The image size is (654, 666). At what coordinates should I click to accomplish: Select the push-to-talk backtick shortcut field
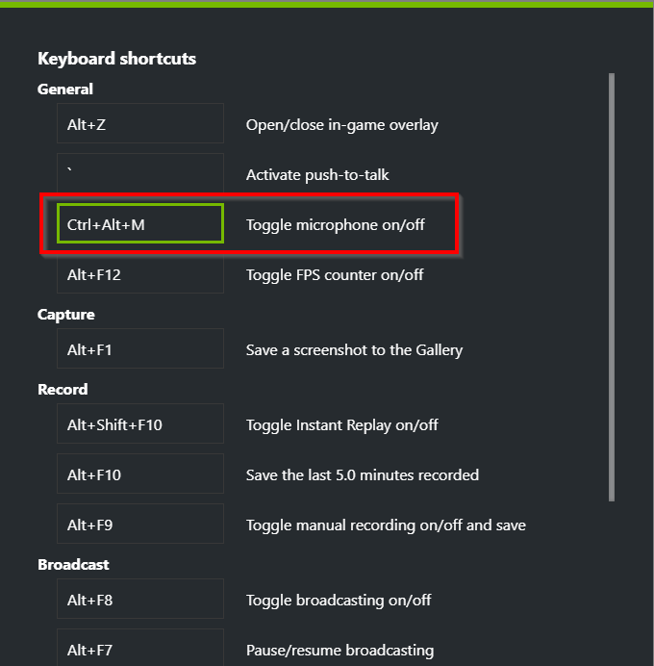[140, 174]
